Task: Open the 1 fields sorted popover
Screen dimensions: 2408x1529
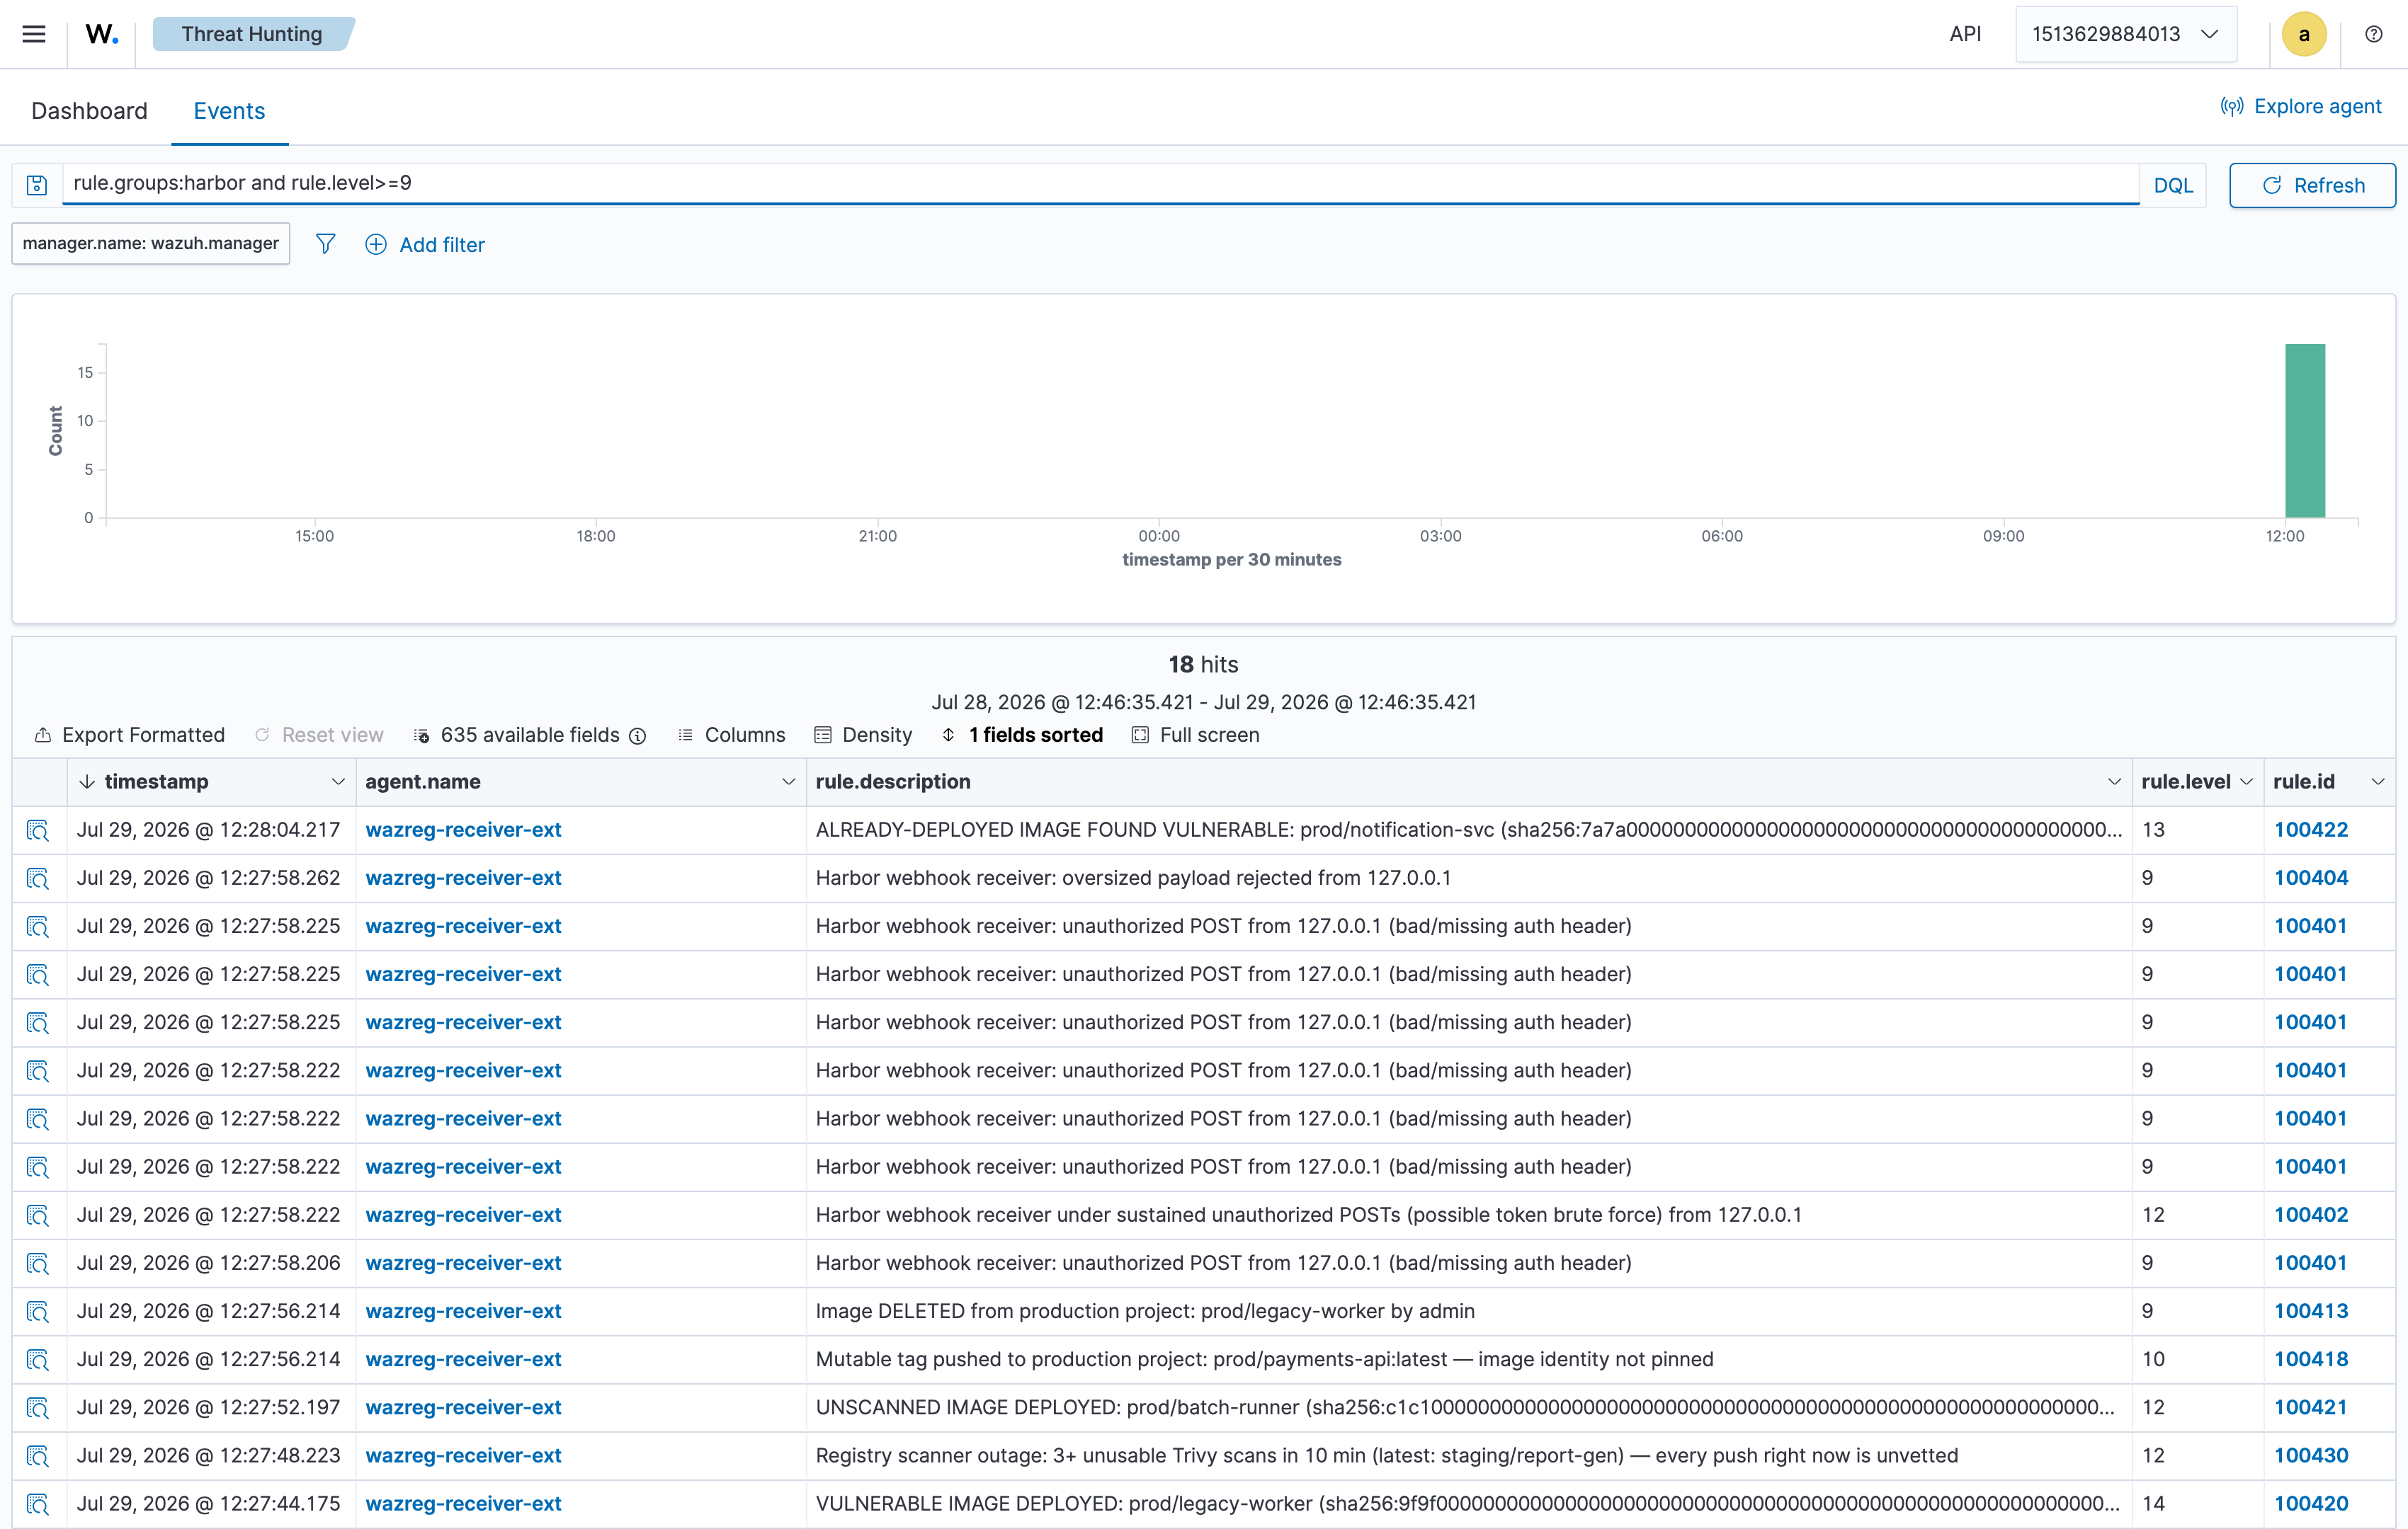Action: [x=1022, y=735]
